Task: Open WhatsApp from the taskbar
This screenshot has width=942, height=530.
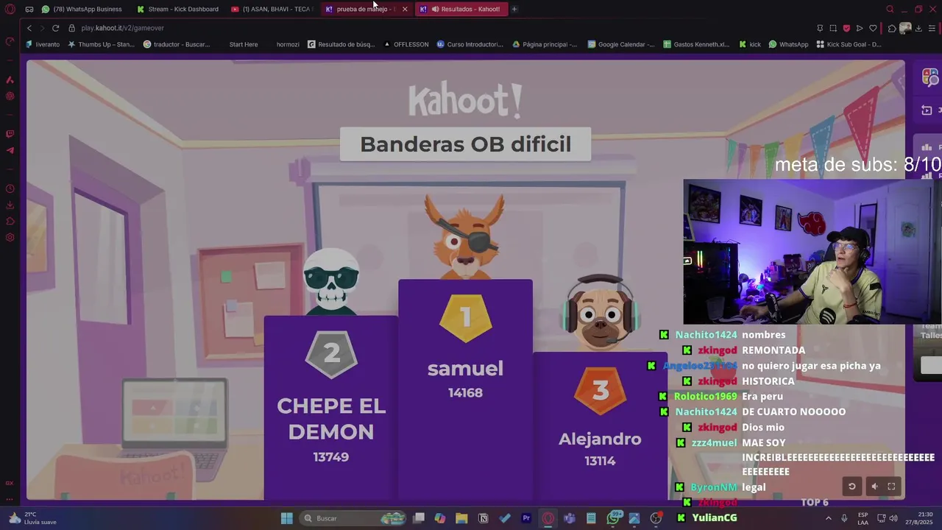Action: (x=613, y=518)
